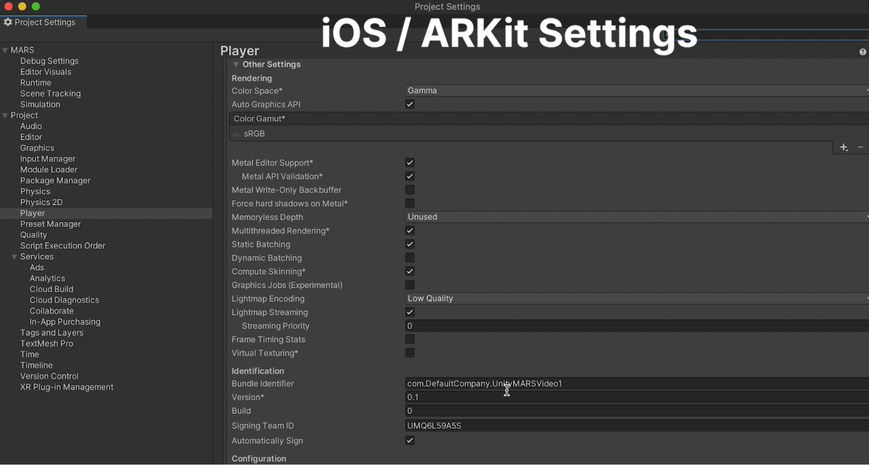Select Collaborate under Services
The image size is (869, 465).
tap(51, 311)
